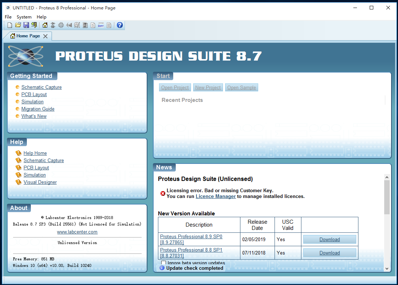The width and height of the screenshot is (398, 285).
Task: Click the Close Project door icon
Action: [34, 25]
